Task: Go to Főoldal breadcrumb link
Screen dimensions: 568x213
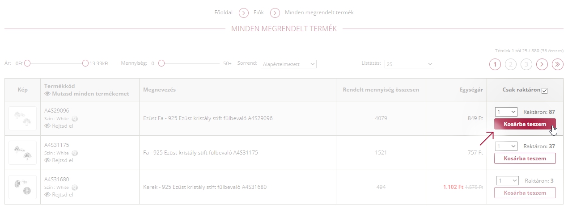Action: click(x=224, y=13)
